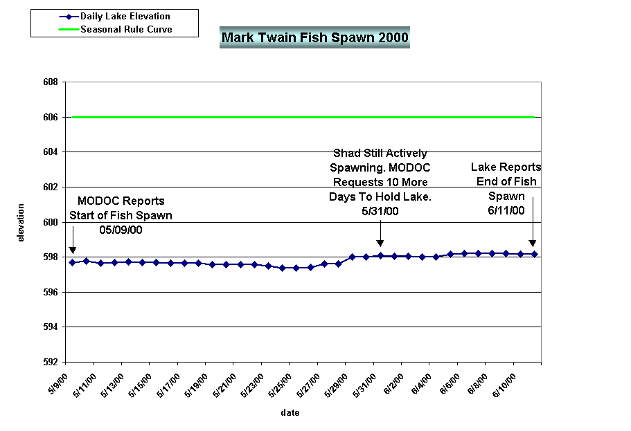This screenshot has width=631, height=431.
Task: Click the 6/8/00 date label
Action: tap(477, 384)
